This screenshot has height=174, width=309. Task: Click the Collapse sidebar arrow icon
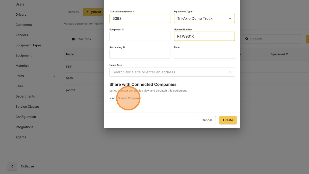click(x=12, y=166)
